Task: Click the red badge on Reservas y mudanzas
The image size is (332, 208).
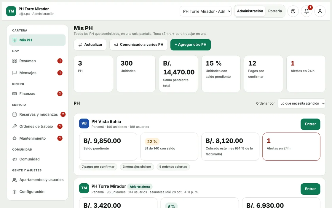Action: click(x=63, y=114)
